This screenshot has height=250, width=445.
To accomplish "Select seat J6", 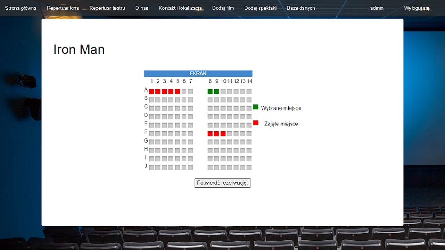I will tap(184, 168).
